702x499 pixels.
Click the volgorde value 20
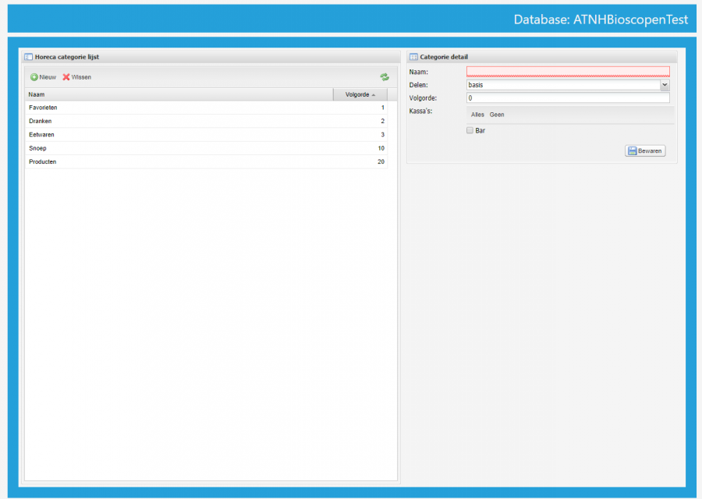click(x=381, y=161)
